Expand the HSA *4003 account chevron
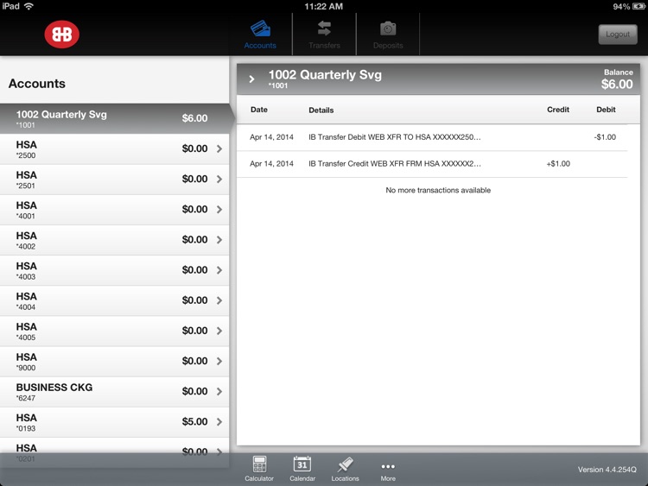This screenshot has height=486, width=648. tap(219, 270)
